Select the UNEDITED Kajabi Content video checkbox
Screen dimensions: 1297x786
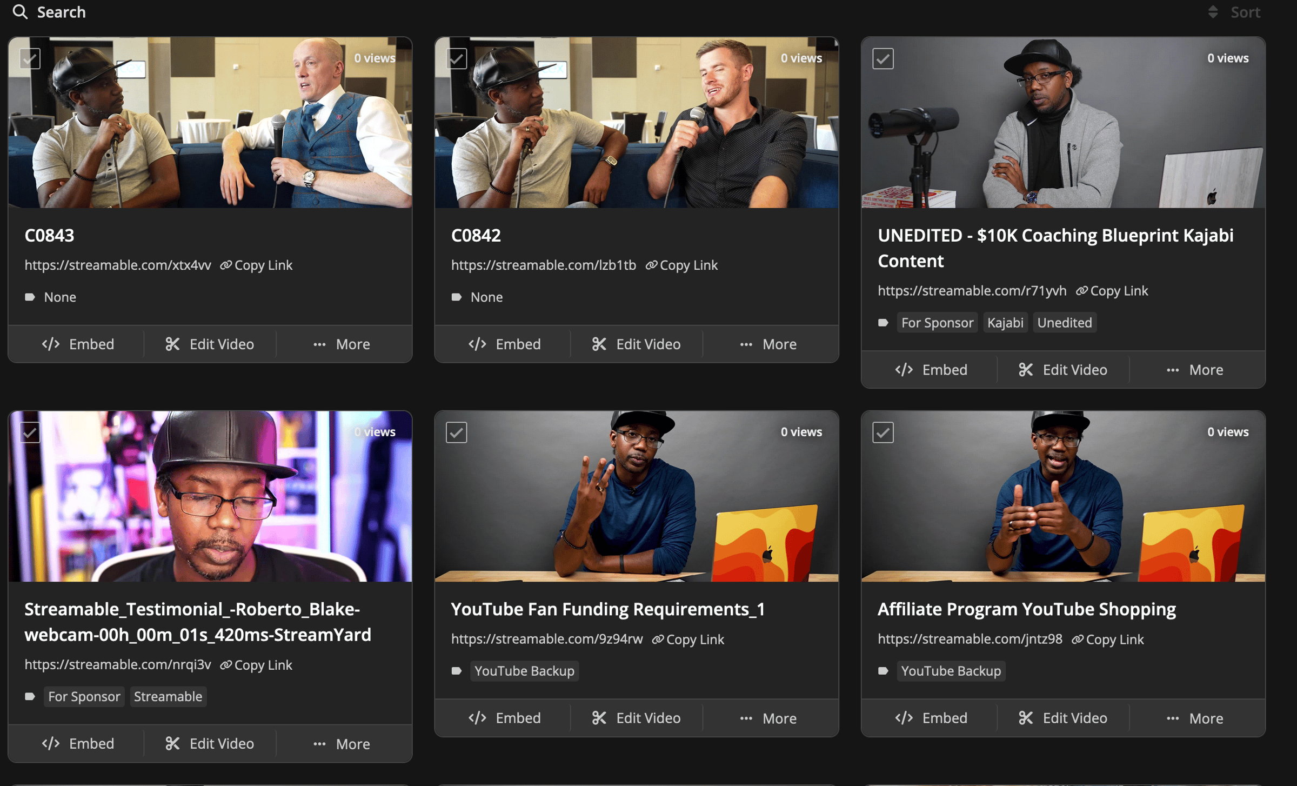tap(883, 58)
